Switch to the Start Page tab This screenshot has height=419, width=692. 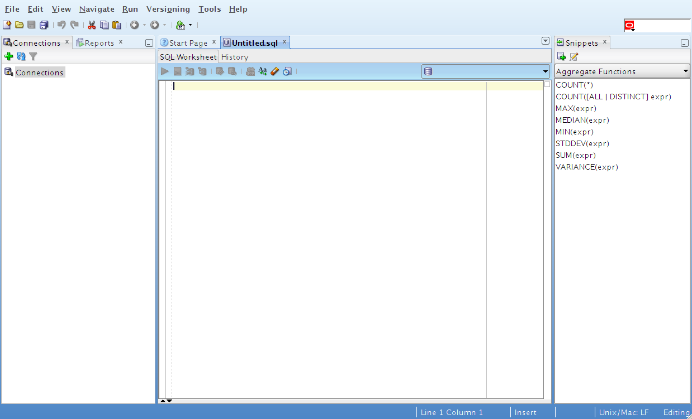(x=188, y=43)
